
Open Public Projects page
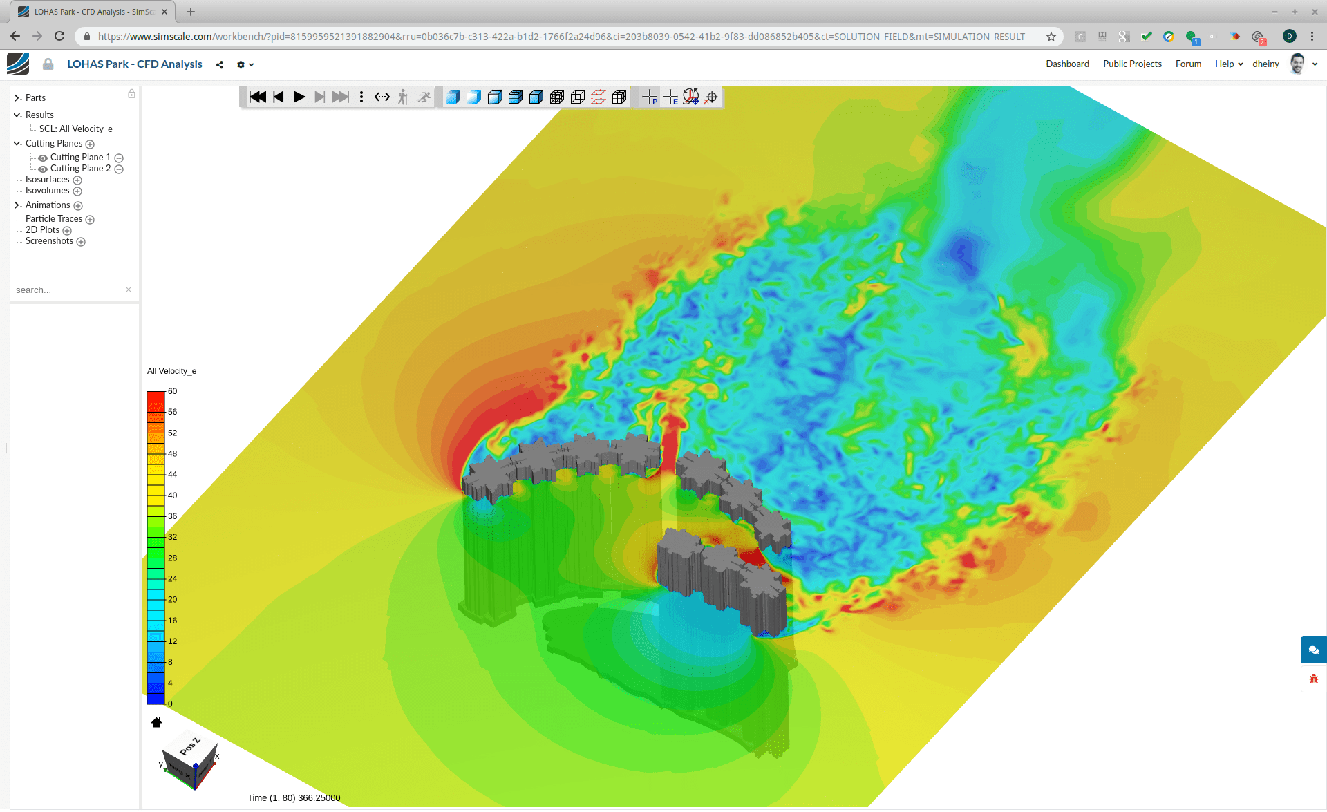point(1132,64)
